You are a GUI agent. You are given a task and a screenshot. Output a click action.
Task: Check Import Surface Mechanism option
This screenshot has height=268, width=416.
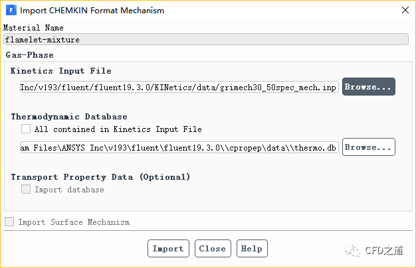(9, 222)
